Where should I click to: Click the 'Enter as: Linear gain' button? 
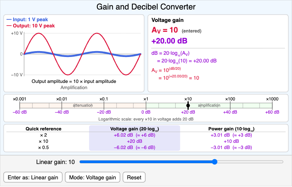point(33,177)
